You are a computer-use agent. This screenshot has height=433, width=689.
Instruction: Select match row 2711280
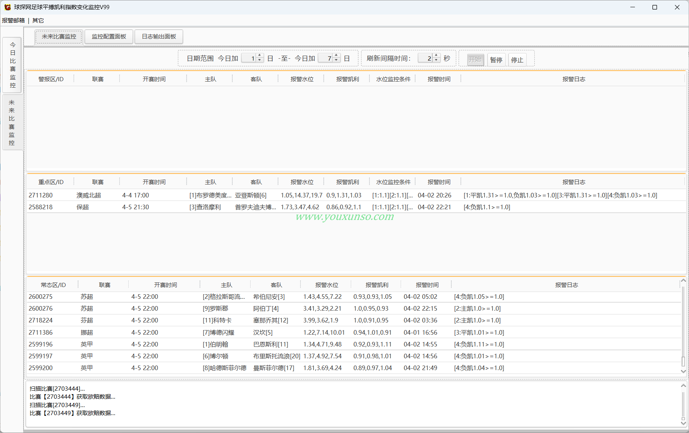pyautogui.click(x=356, y=195)
